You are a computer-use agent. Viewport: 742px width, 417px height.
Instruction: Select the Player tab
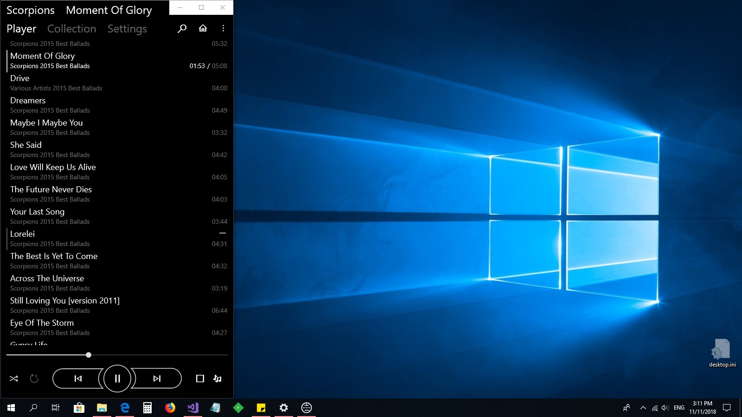[21, 29]
